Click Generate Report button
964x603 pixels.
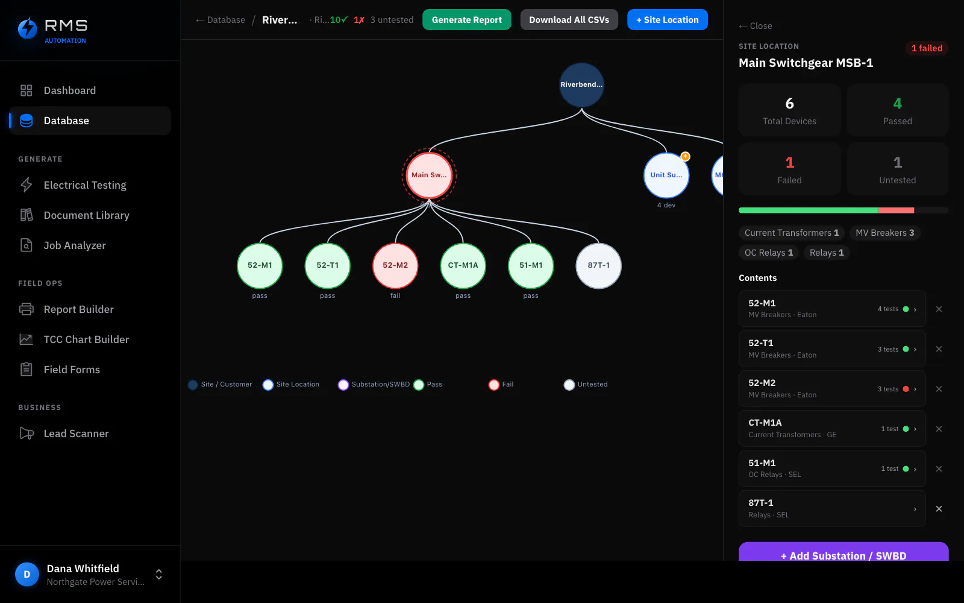[x=467, y=20]
